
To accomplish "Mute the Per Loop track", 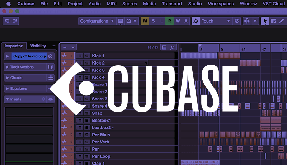I will pos(80,156).
